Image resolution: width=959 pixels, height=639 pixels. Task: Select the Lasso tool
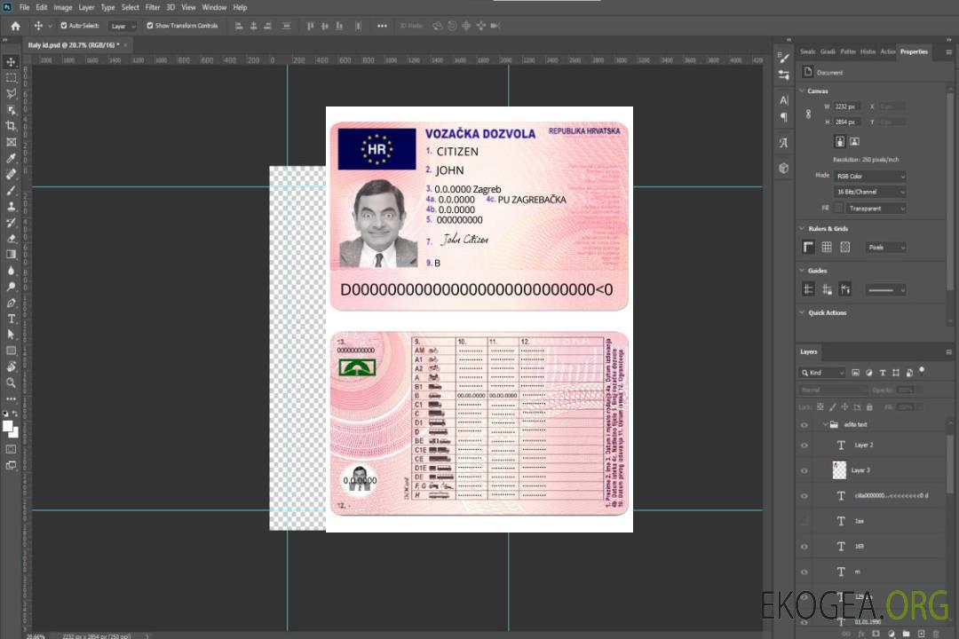click(11, 93)
